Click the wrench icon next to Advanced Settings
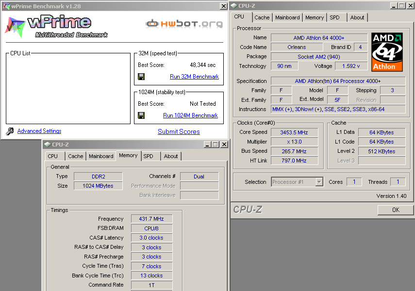The width and height of the screenshot is (415, 291). (x=10, y=131)
